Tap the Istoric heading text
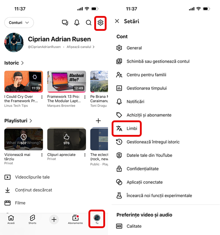 pos(12,63)
